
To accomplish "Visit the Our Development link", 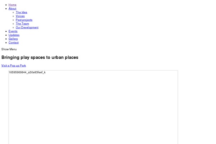I will tap(27, 27).
